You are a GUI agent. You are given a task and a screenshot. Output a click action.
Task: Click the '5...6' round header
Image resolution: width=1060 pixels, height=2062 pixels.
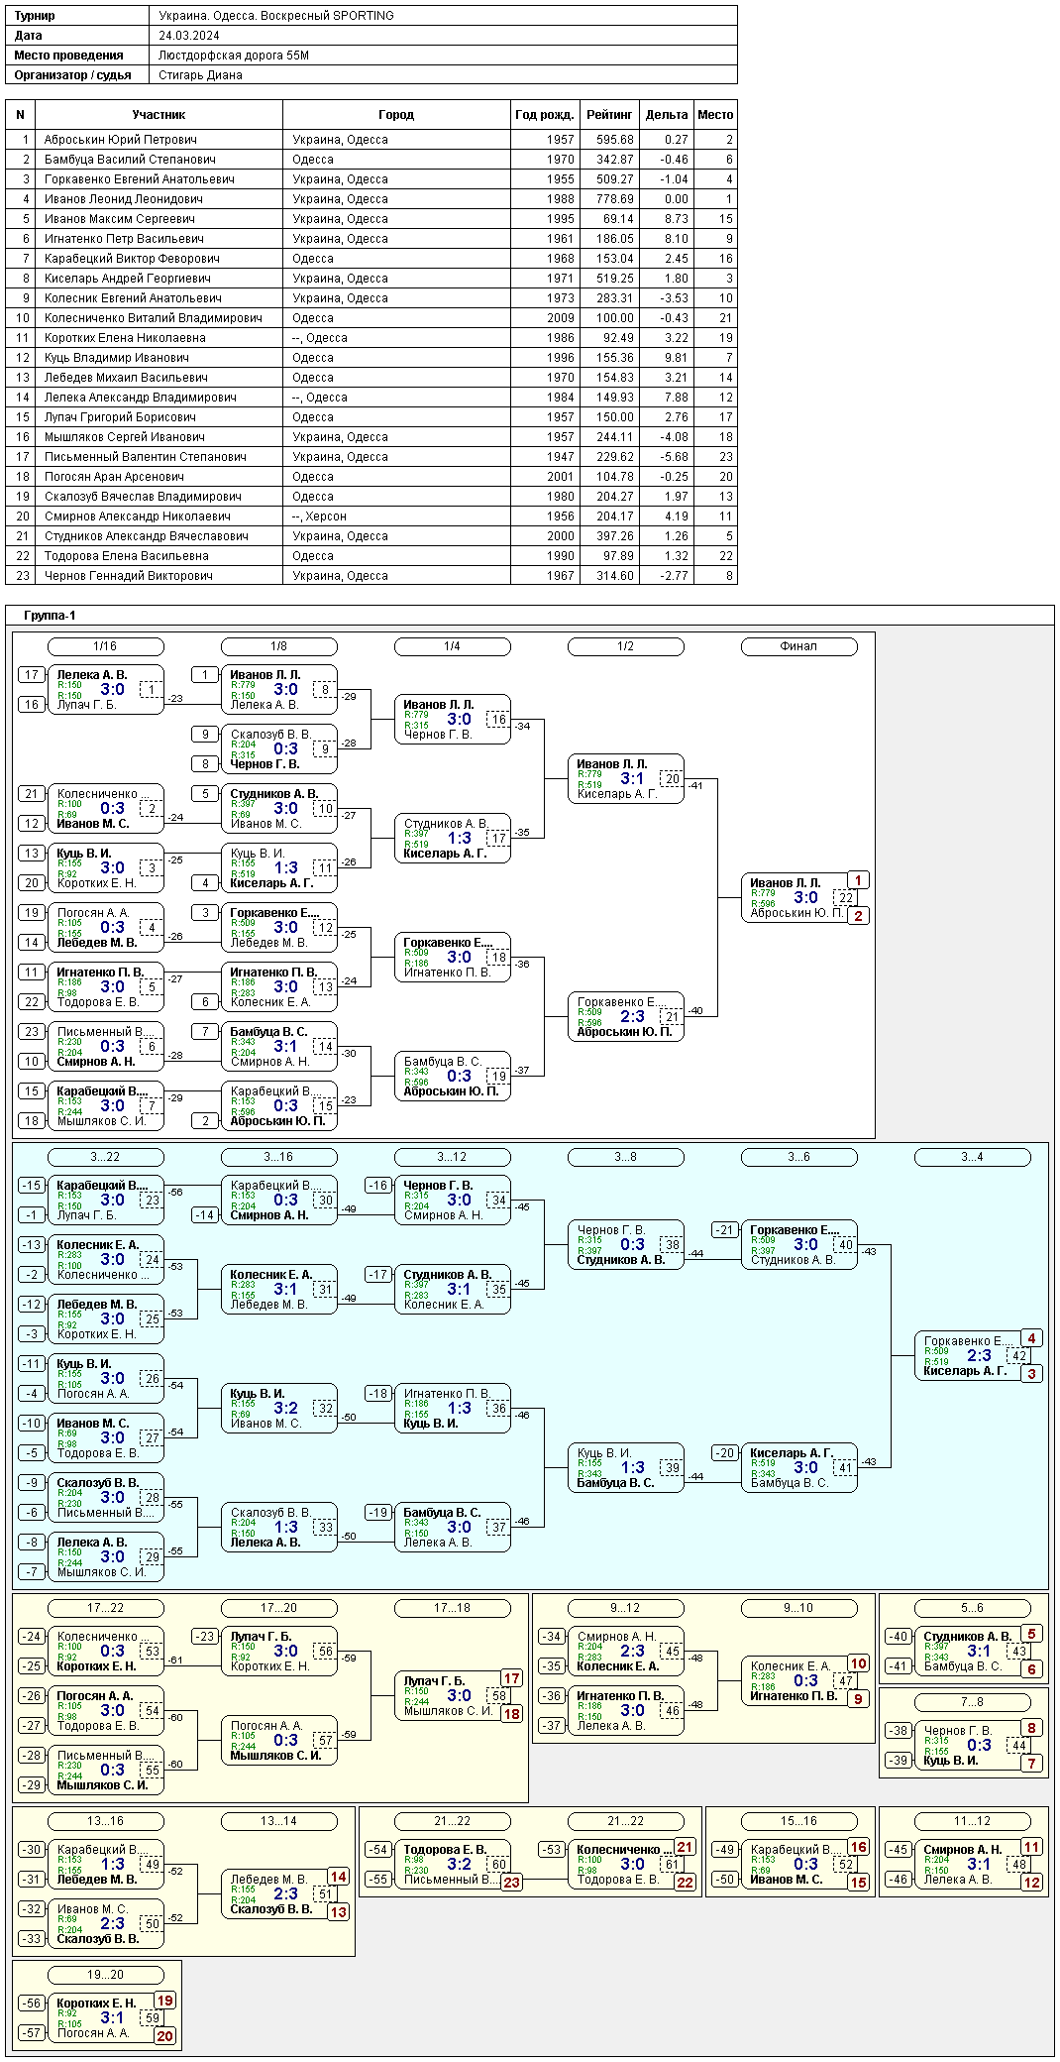click(972, 1608)
